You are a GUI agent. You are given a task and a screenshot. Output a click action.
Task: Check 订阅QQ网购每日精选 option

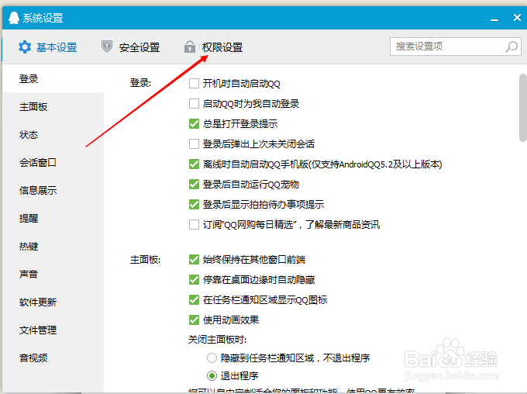(194, 224)
